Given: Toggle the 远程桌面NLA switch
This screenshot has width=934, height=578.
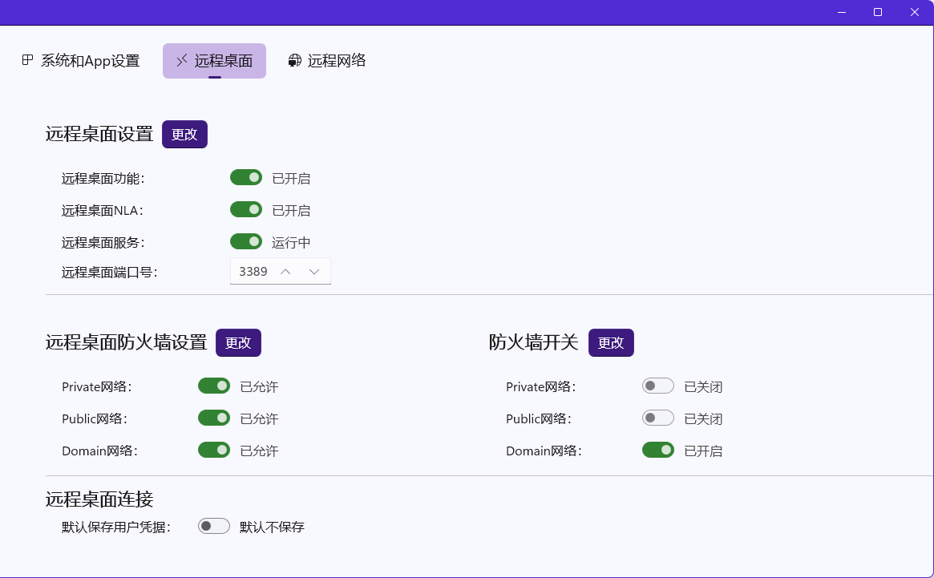Looking at the screenshot, I should click(246, 209).
